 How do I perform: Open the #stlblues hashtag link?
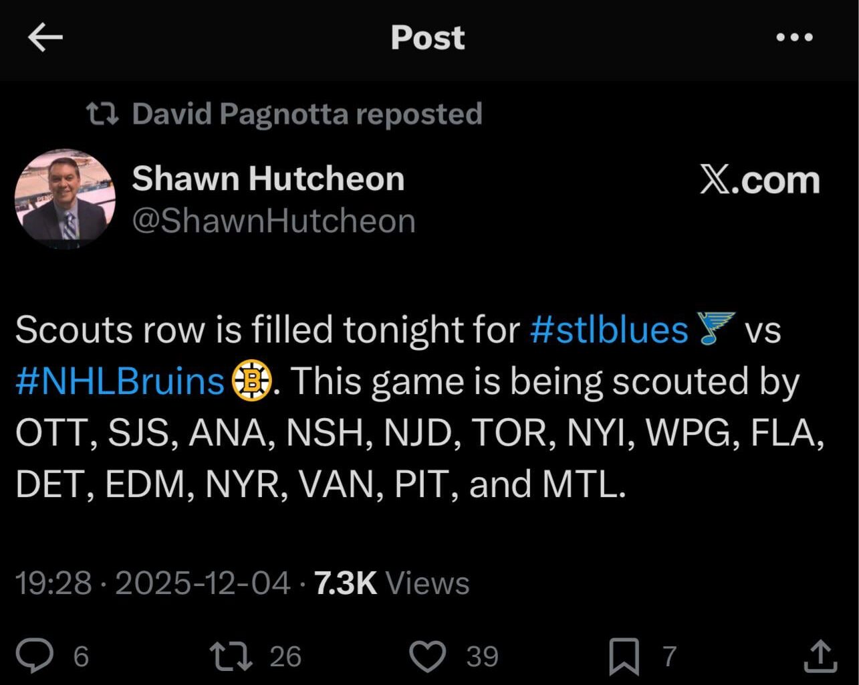[x=608, y=328]
